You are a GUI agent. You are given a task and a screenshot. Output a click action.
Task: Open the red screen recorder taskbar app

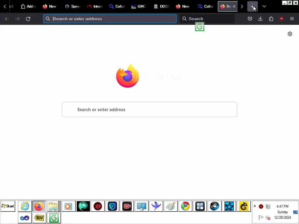127,206
